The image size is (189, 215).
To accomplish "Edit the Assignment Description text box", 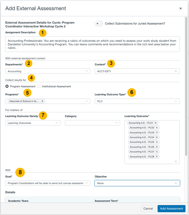I will 93,44.
